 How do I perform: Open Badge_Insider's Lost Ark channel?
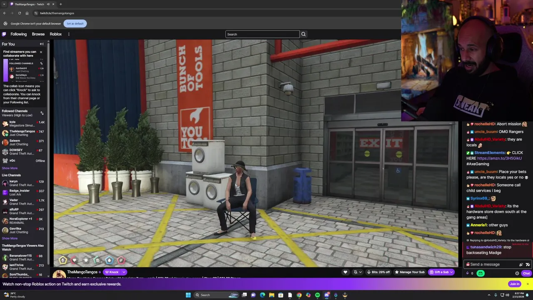23,192
